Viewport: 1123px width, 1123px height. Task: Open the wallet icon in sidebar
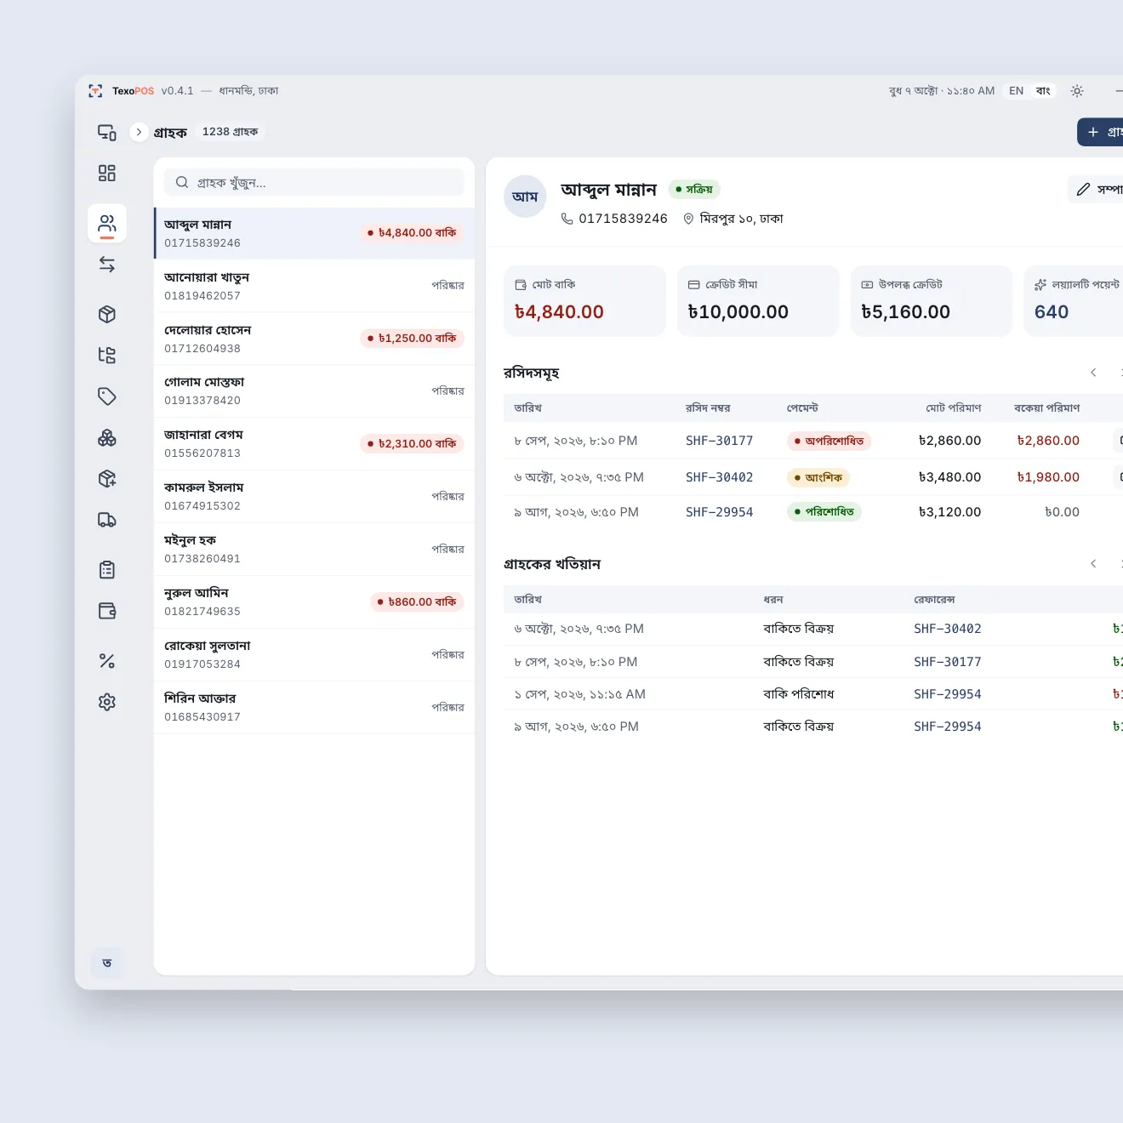107,611
